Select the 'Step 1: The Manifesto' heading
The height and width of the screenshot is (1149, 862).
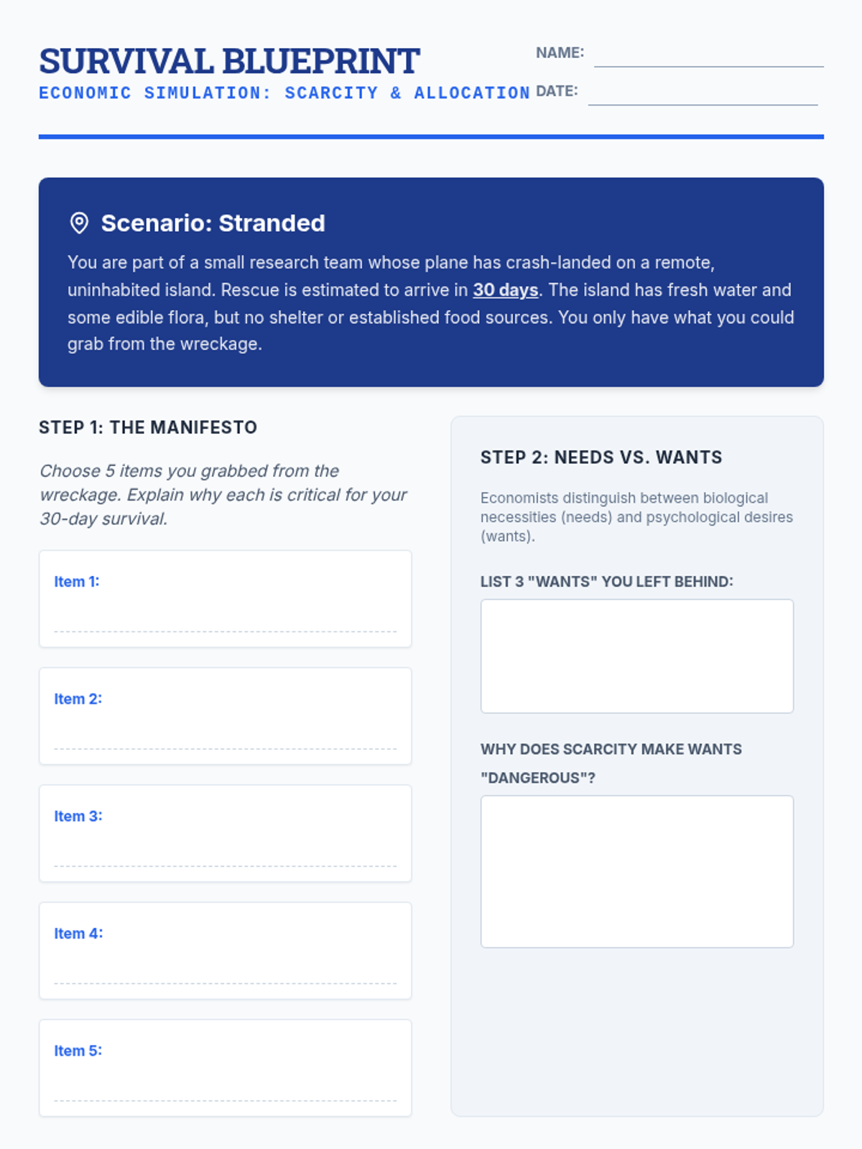coord(148,427)
